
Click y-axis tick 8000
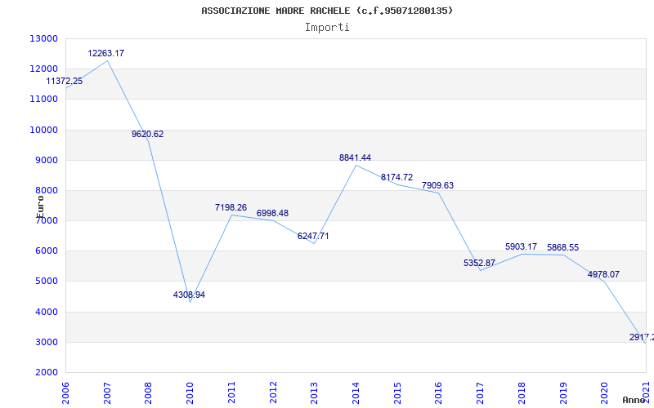tap(46, 191)
